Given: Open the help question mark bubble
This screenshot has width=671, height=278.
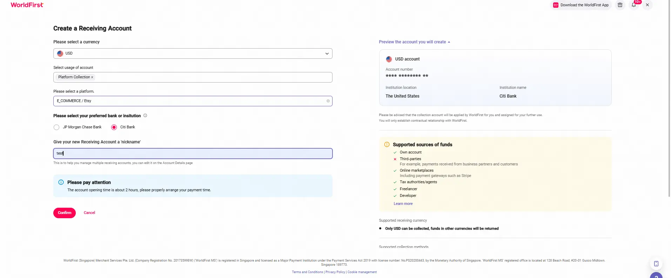Looking at the screenshot, I should pos(656,276).
